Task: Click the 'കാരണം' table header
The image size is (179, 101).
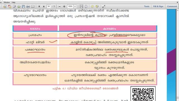Action: tap(108, 29)
